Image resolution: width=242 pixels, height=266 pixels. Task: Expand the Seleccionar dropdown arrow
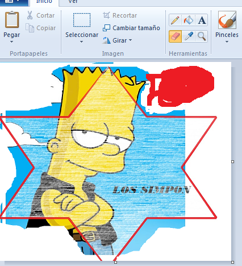click(x=82, y=42)
